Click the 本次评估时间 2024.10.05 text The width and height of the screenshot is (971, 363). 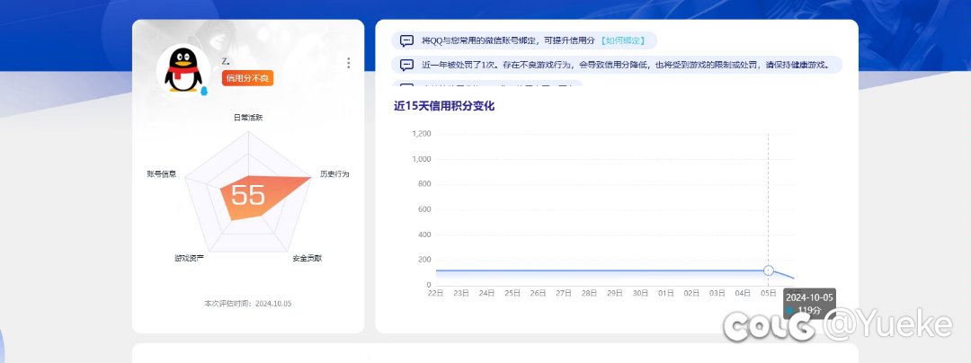(248, 304)
